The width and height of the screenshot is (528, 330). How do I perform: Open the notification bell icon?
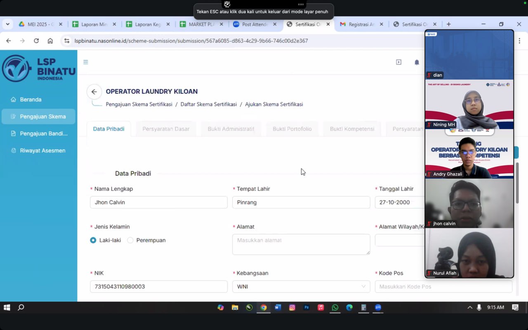[417, 62]
